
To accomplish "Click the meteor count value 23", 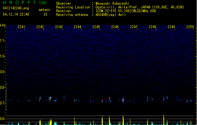I will tap(45, 14).
